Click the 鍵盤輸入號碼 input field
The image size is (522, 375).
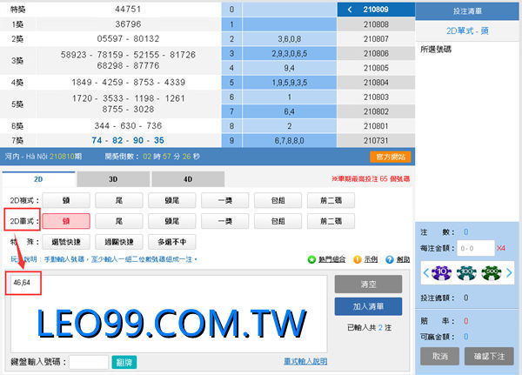[89, 362]
